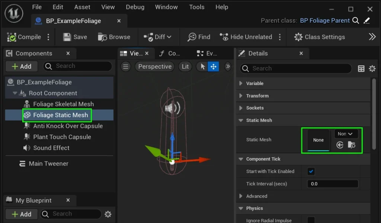Image resolution: width=381 pixels, height=223 pixels.
Task: Click the use selected asset arrow icon
Action: [x=340, y=145]
